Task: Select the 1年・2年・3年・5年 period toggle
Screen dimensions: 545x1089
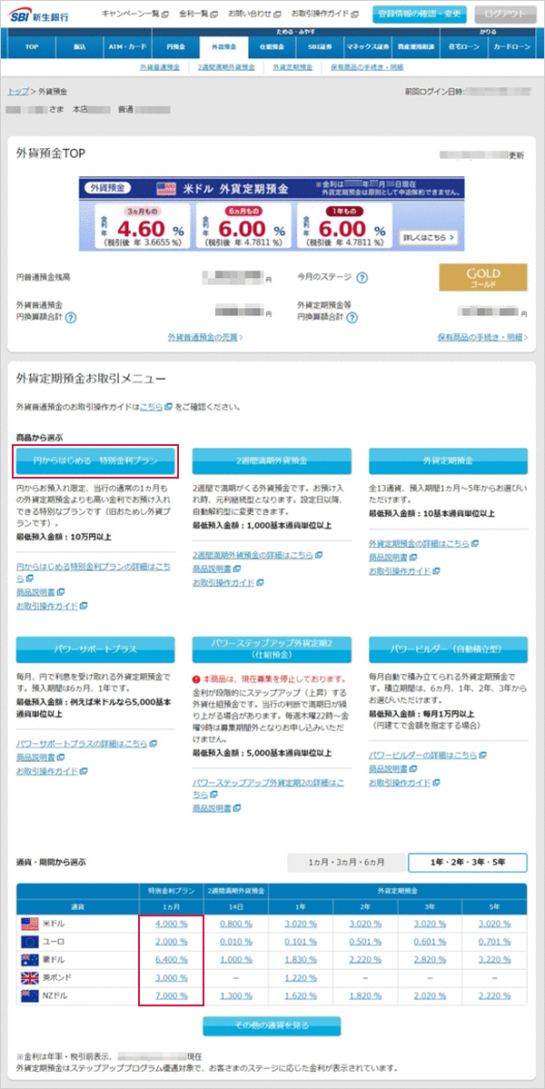Action: [x=468, y=863]
